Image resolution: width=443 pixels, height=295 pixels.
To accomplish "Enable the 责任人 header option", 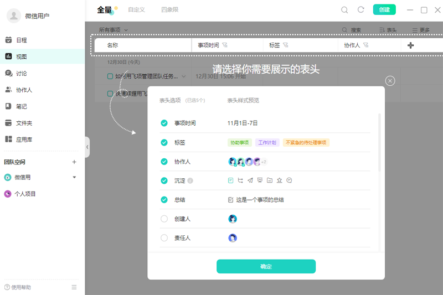I will pyautogui.click(x=164, y=238).
